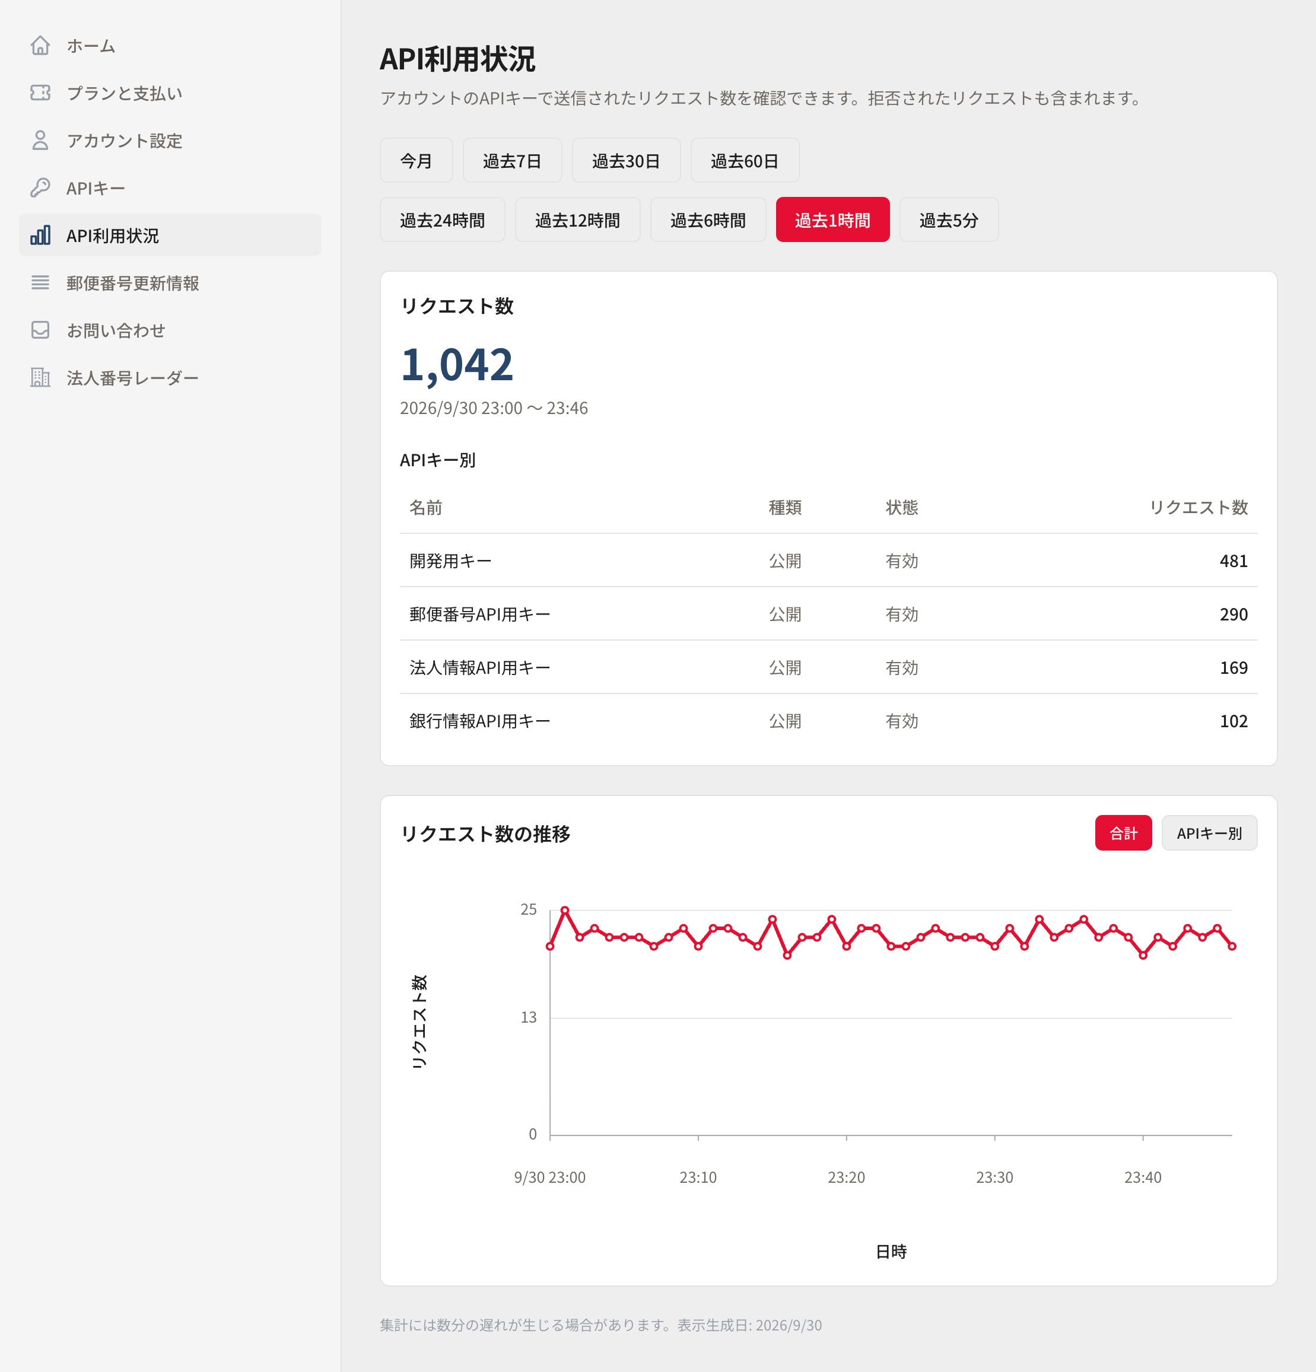Select the 今月 period filter
Screen dimensions: 1316x1372
click(416, 161)
